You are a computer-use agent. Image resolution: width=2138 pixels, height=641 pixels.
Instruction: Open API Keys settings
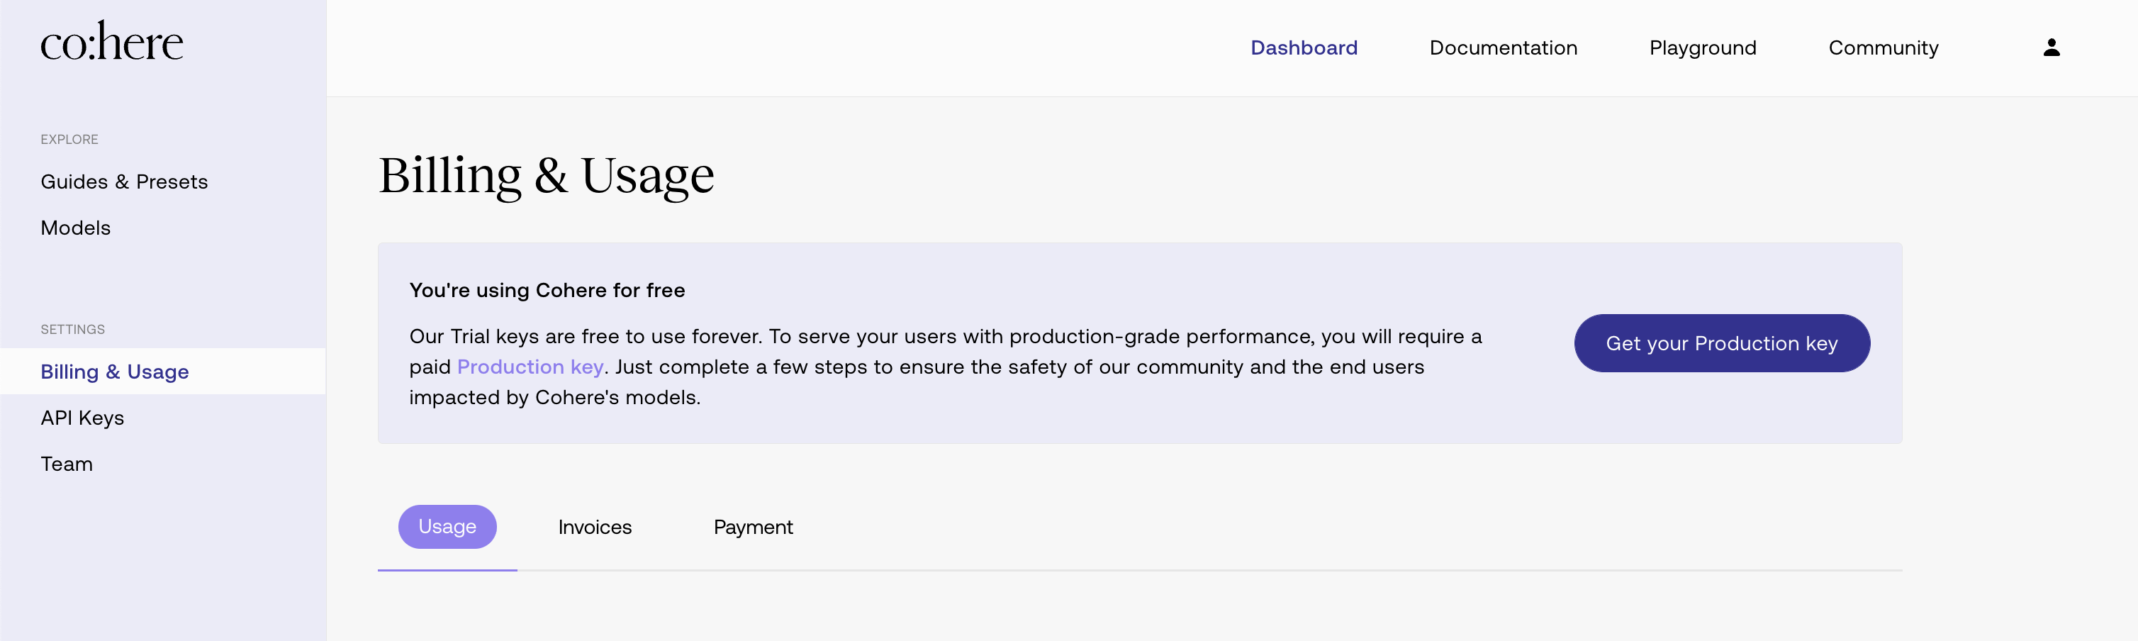click(82, 418)
